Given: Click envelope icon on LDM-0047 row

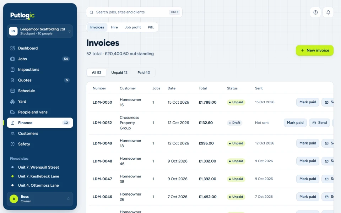Looking at the screenshot, I should point(327,179).
